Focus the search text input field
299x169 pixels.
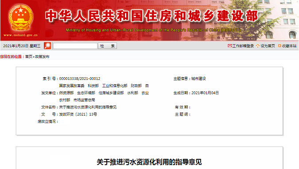[75, 46]
